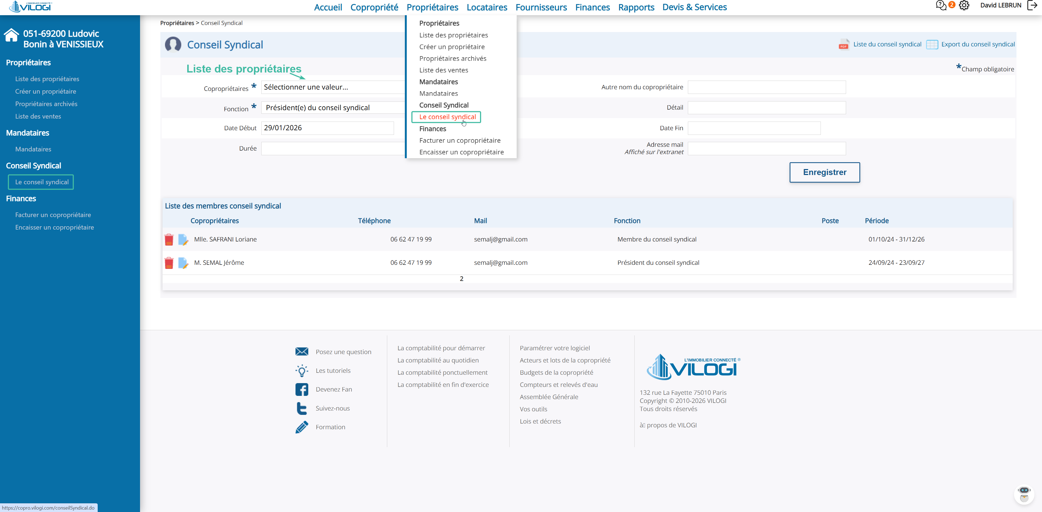Screen dimensions: 1042x512
Task: Delete M. SEMAL Jérôme with the trash icon
Action: [169, 263]
